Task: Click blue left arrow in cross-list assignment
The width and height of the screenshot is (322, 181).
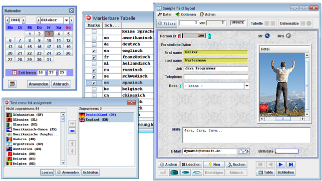Action: pos(72,131)
